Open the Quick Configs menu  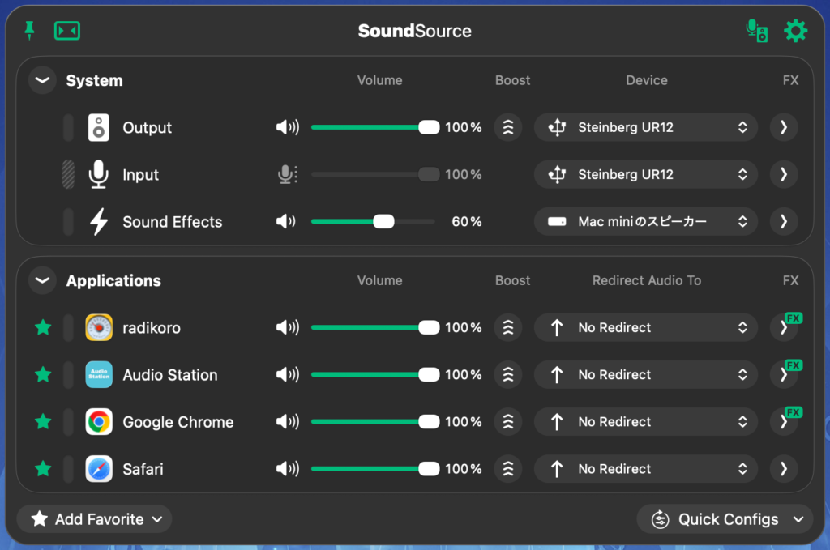725,519
